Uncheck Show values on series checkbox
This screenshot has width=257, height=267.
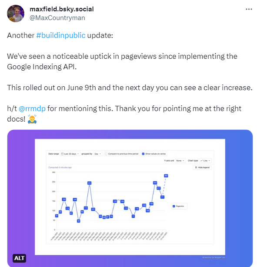143,154
